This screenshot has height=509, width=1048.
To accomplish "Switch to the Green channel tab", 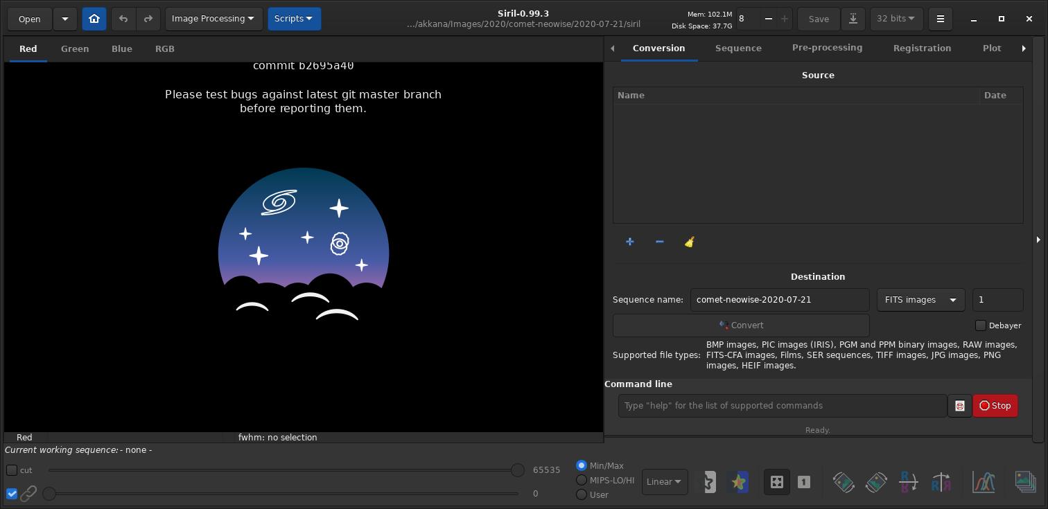I will coord(75,49).
